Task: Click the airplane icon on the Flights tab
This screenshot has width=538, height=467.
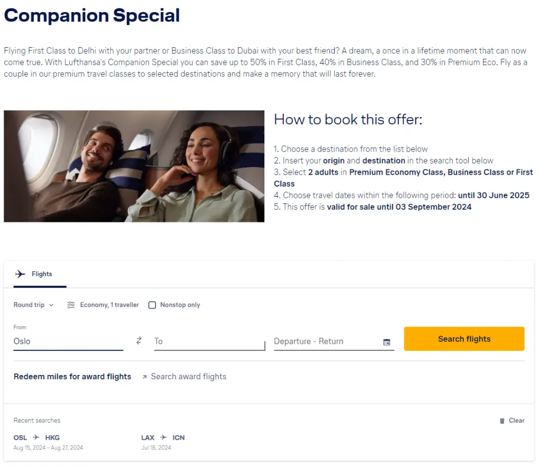Action: tap(20, 273)
